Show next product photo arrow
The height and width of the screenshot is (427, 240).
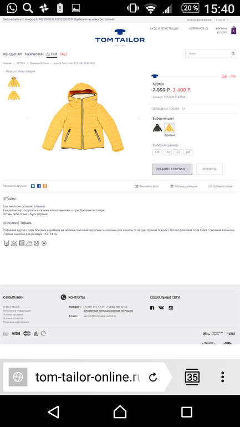[139, 118]
